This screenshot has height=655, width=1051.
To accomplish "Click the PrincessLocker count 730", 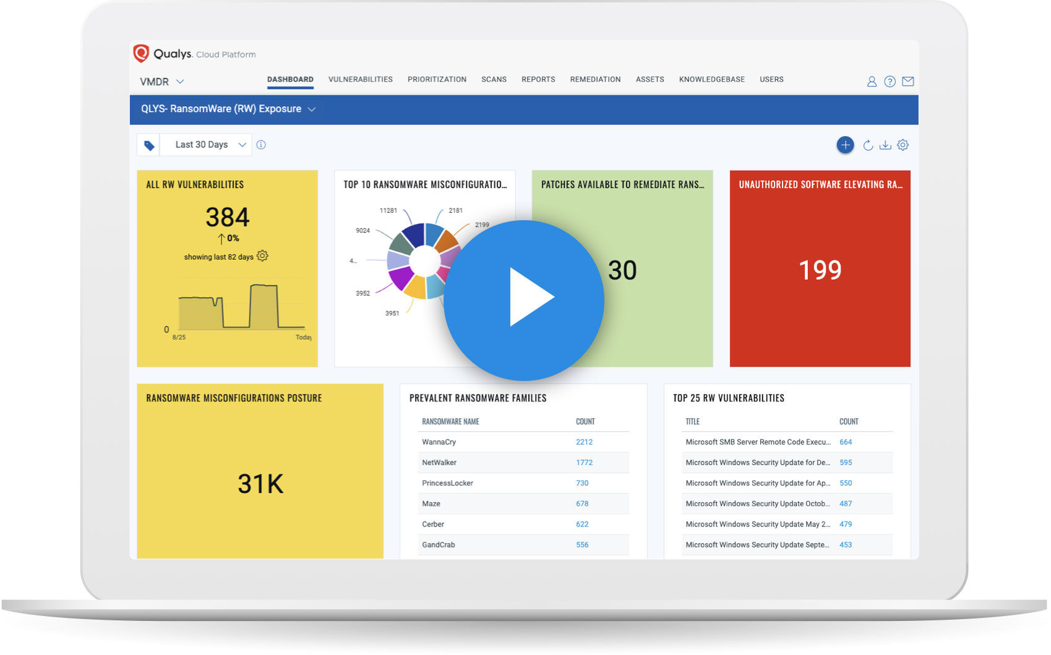I will pyautogui.click(x=582, y=483).
